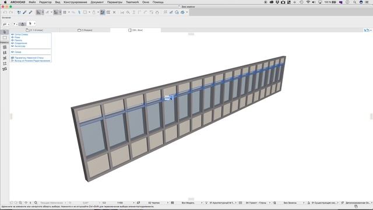The image size is (373, 210).
Task: Open the Параметры menu
Action: tap(115, 2)
